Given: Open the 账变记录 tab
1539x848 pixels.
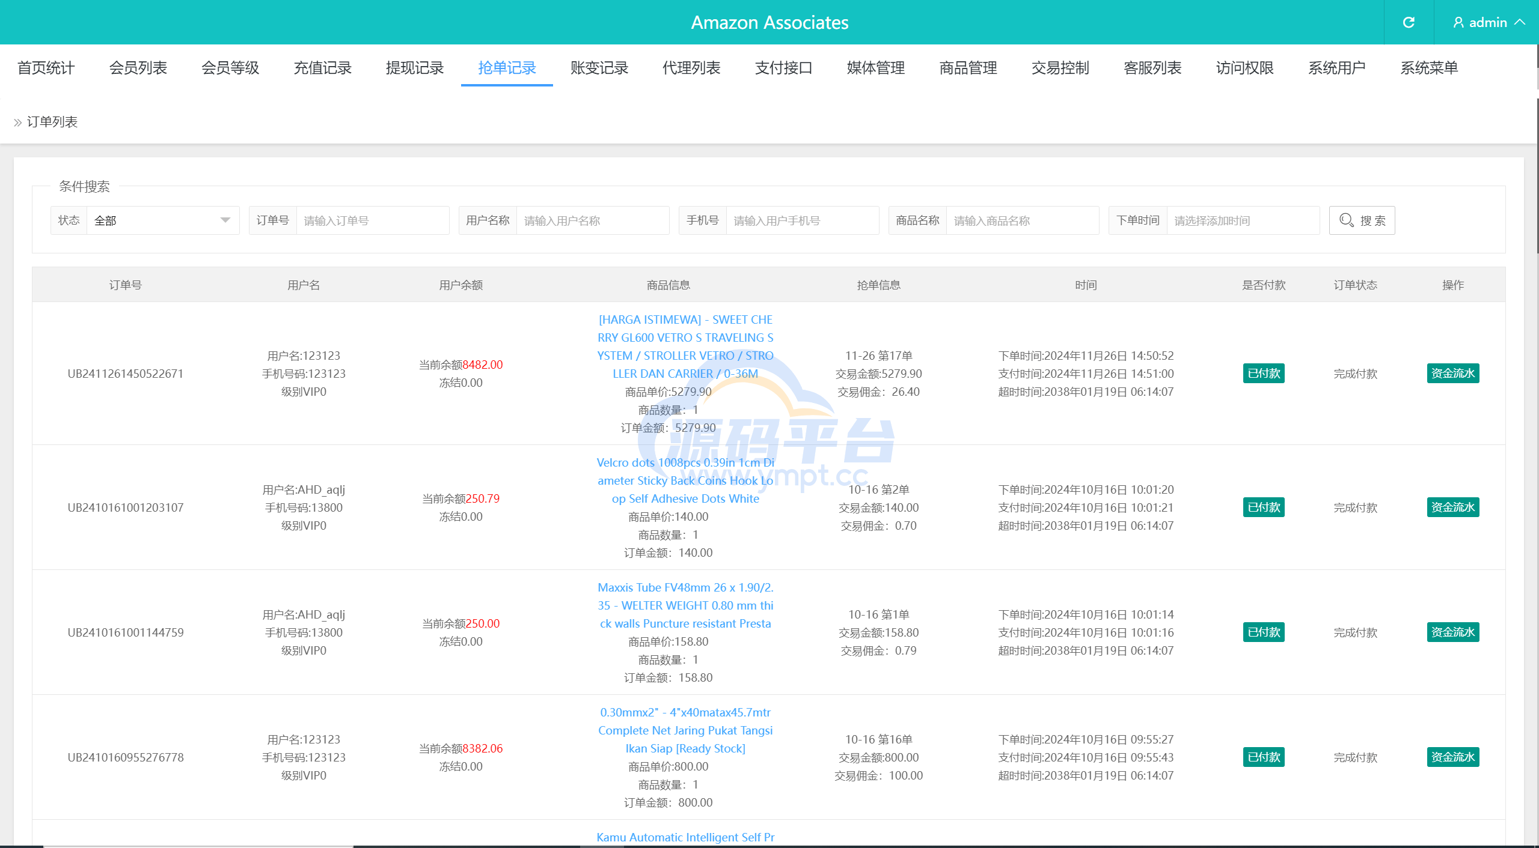Looking at the screenshot, I should (x=599, y=68).
